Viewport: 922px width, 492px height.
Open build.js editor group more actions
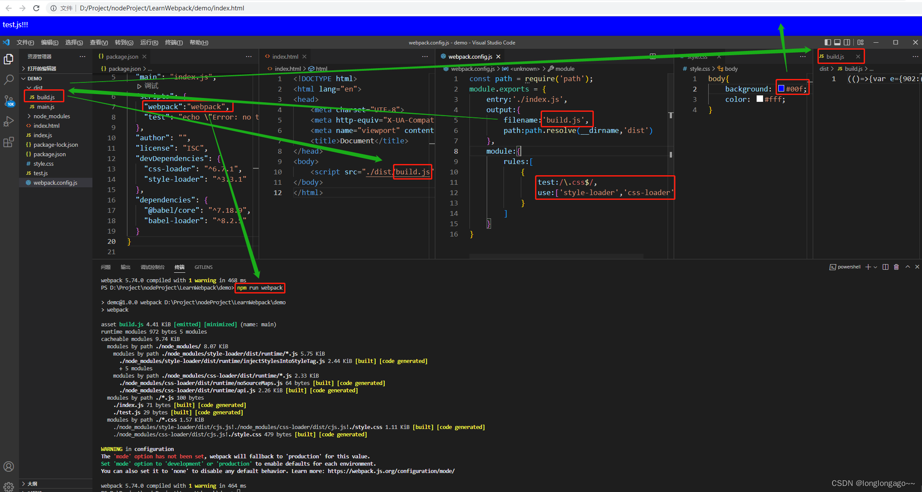tap(916, 57)
